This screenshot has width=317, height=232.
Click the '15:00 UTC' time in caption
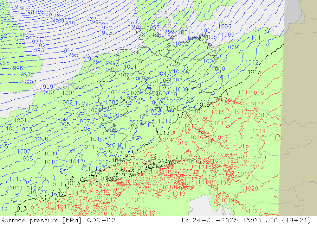(x=260, y=220)
